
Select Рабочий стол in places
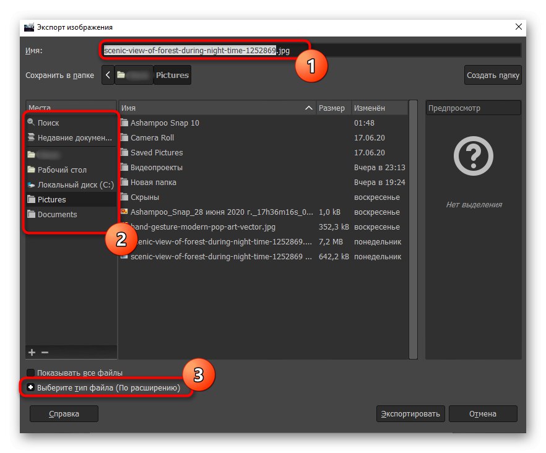(x=71, y=170)
